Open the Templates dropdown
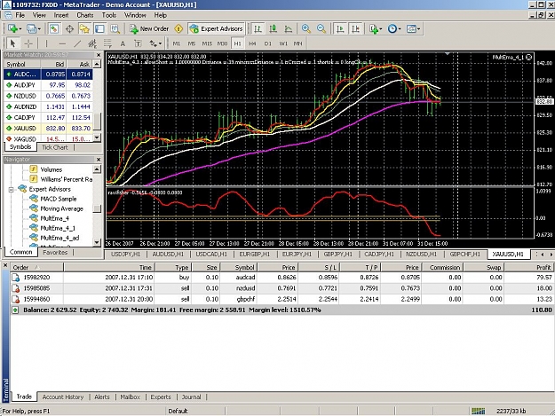 (x=413, y=28)
